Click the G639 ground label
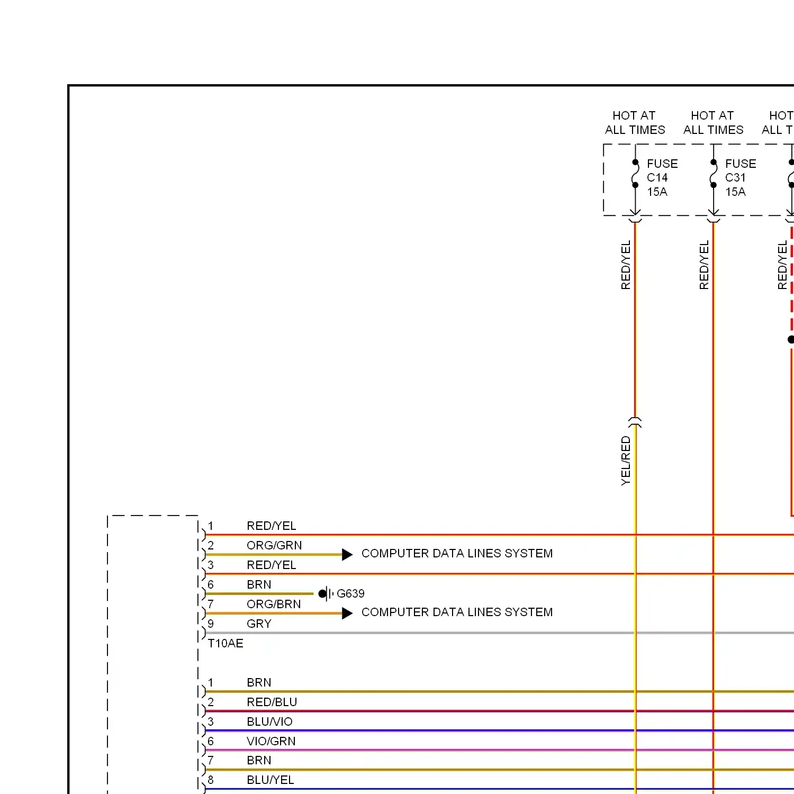Viewport: 794px width, 794px height. click(x=350, y=593)
